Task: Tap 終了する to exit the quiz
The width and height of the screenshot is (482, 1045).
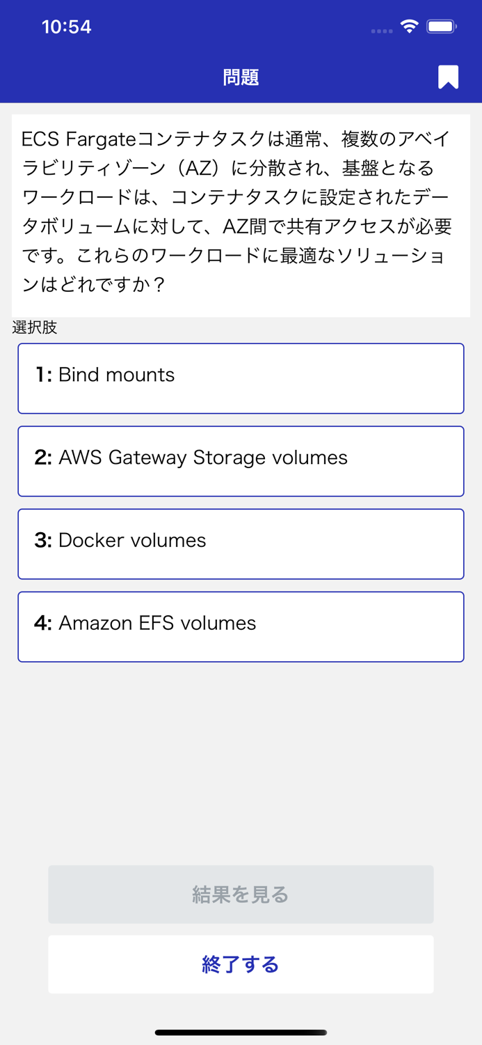Action: 241,964
